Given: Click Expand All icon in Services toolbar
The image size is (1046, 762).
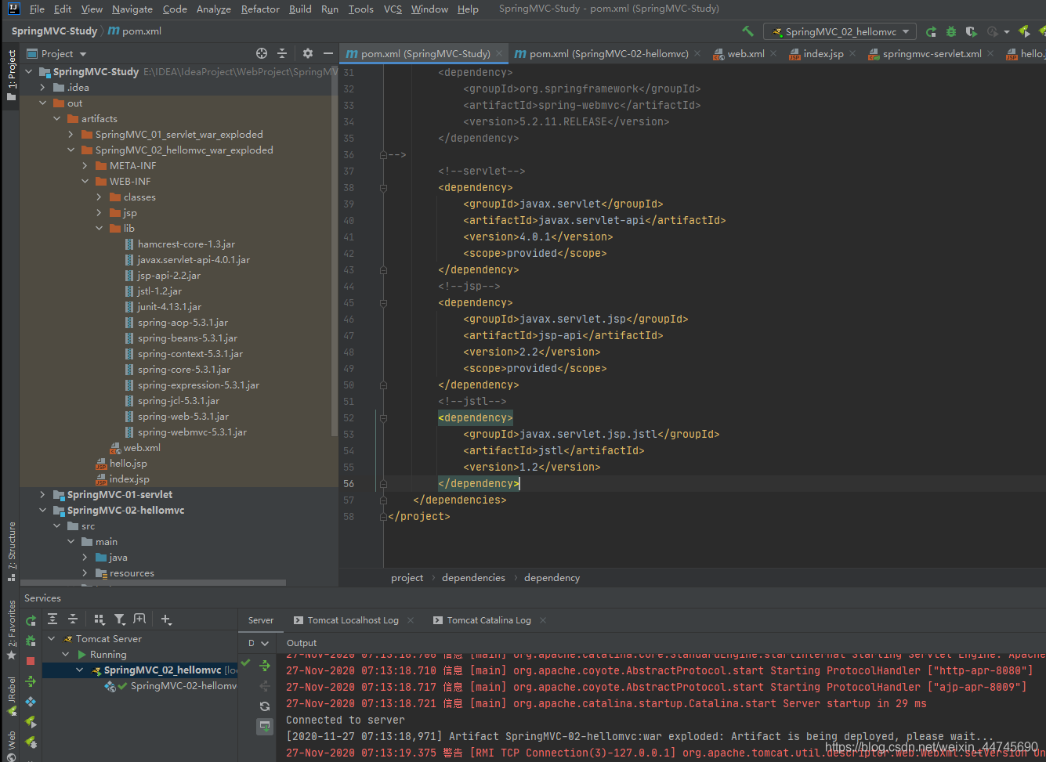Looking at the screenshot, I should pos(52,619).
